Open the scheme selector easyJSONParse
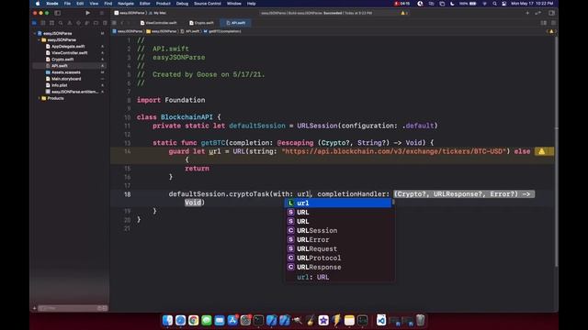The width and height of the screenshot is (588, 330). (130, 13)
